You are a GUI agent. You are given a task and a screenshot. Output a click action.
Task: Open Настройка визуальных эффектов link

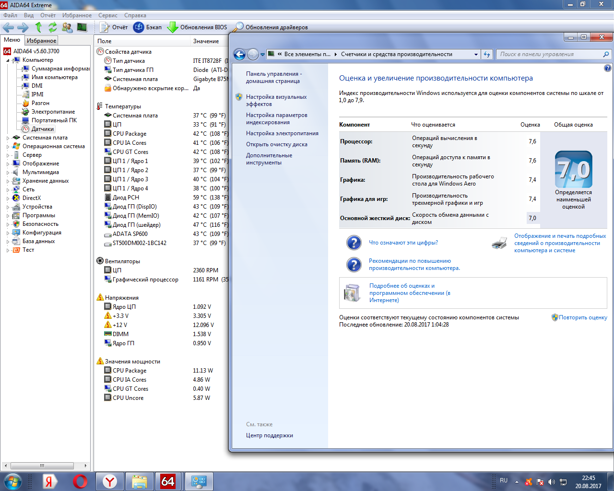point(276,101)
